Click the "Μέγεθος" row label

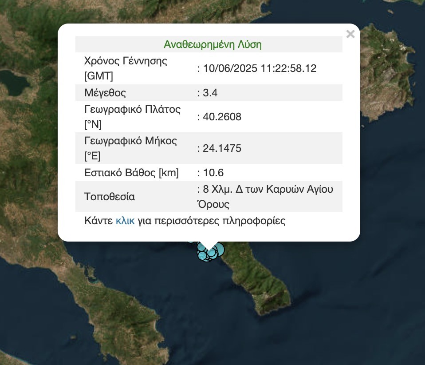coord(105,93)
